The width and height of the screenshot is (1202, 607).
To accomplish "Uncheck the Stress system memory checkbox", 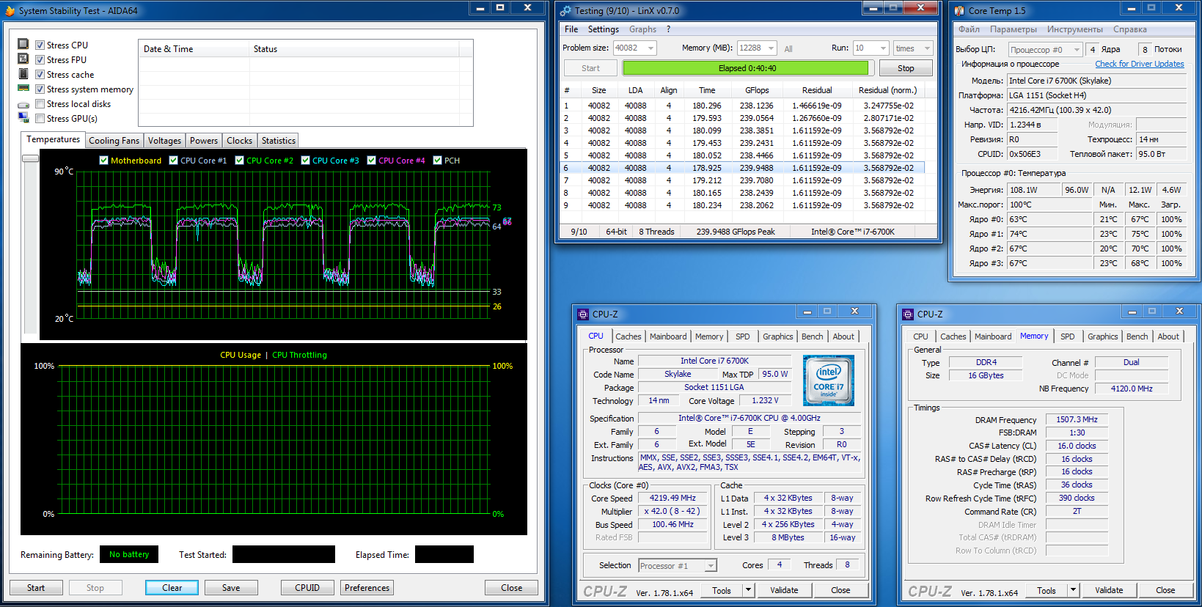I will pyautogui.click(x=40, y=89).
